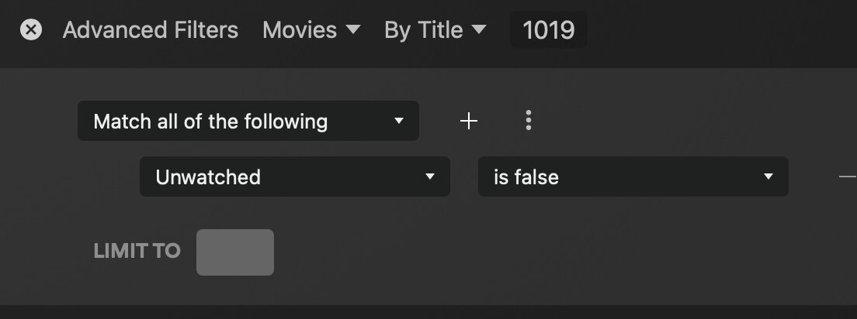The image size is (857, 319).
Task: Focus the Limit To number field
Action: 234,252
